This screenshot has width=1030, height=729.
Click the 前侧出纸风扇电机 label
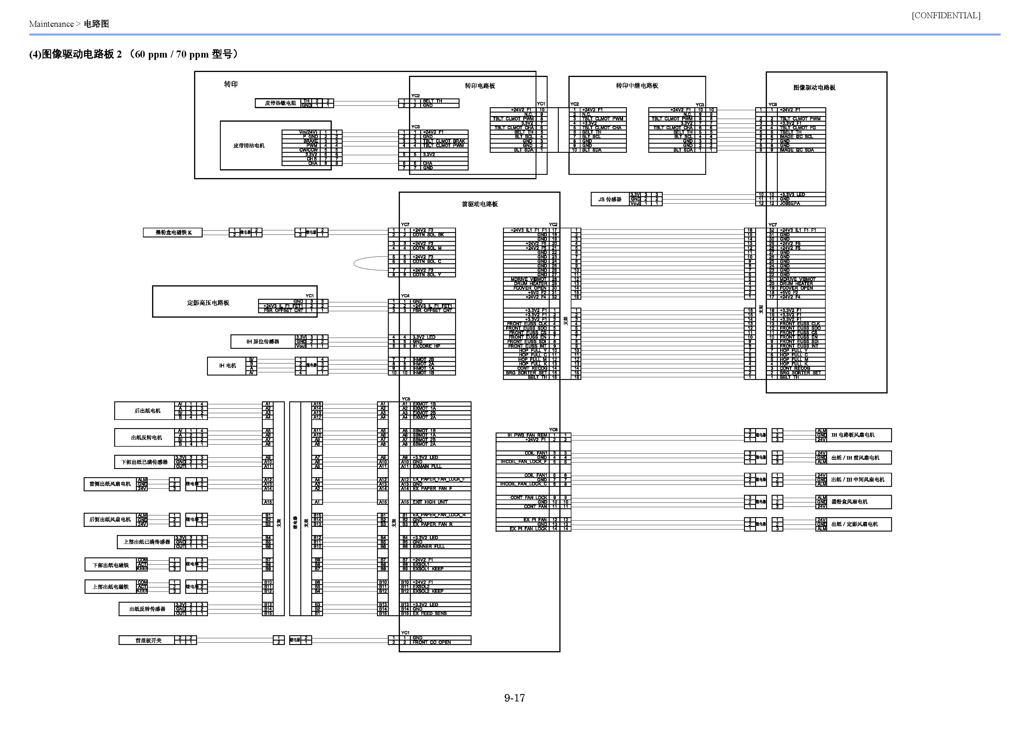pyautogui.click(x=110, y=484)
